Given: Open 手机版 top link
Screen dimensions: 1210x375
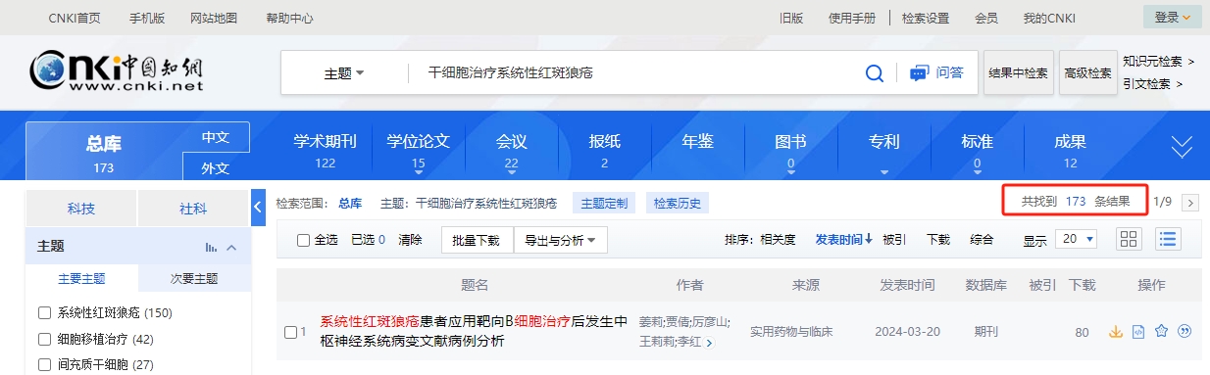Looking at the screenshot, I should click(x=148, y=18).
